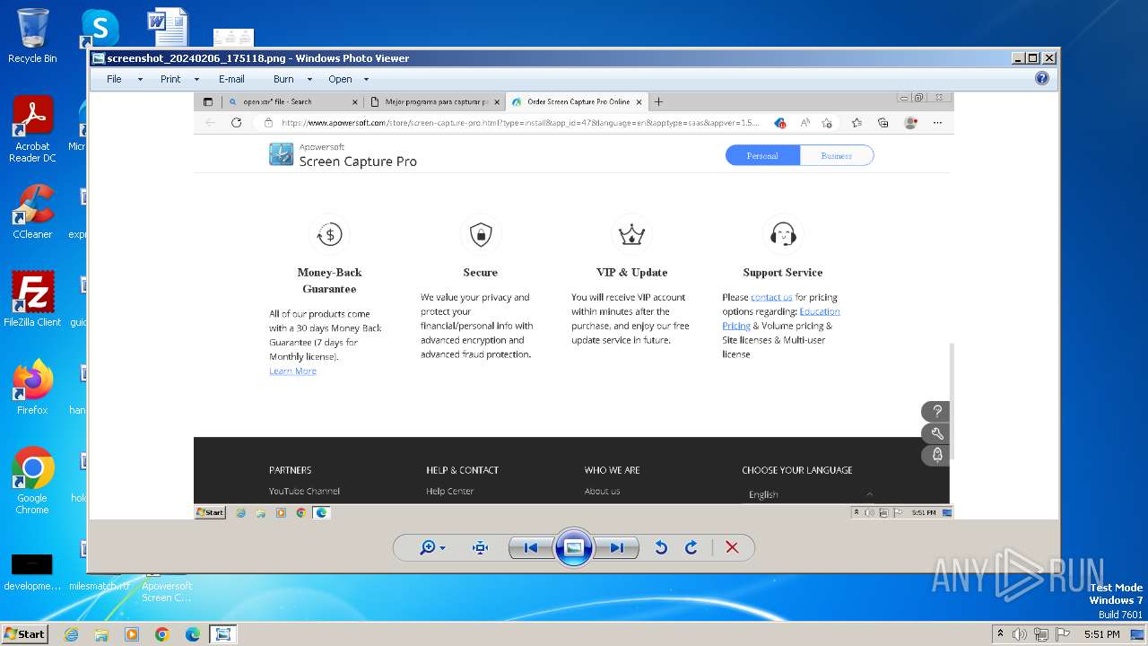1148x646 pixels.
Task: Open Chrome from the taskbar
Action: [162, 634]
